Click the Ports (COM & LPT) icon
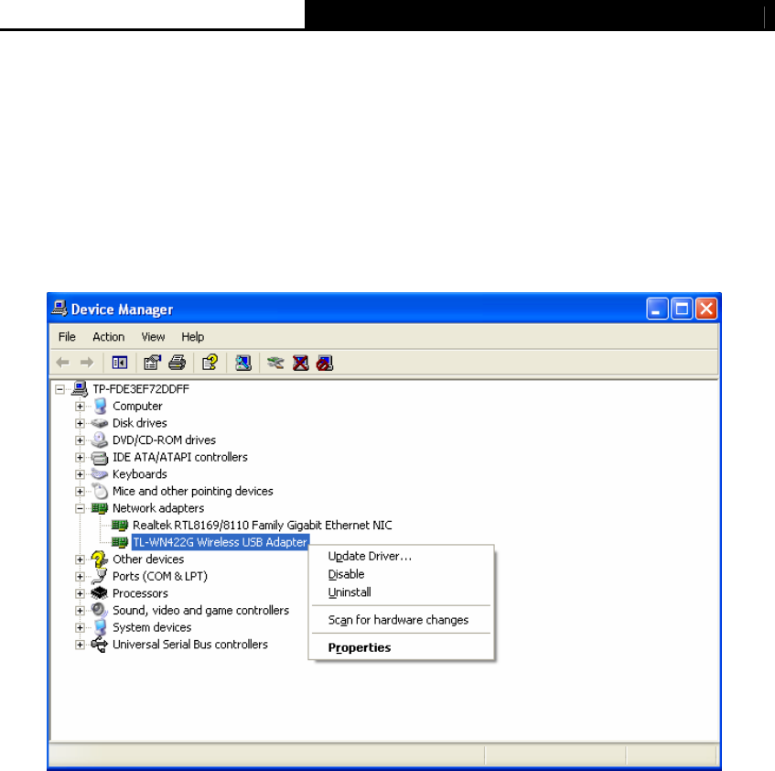Viewport: 775px width, 771px height. click(x=100, y=576)
